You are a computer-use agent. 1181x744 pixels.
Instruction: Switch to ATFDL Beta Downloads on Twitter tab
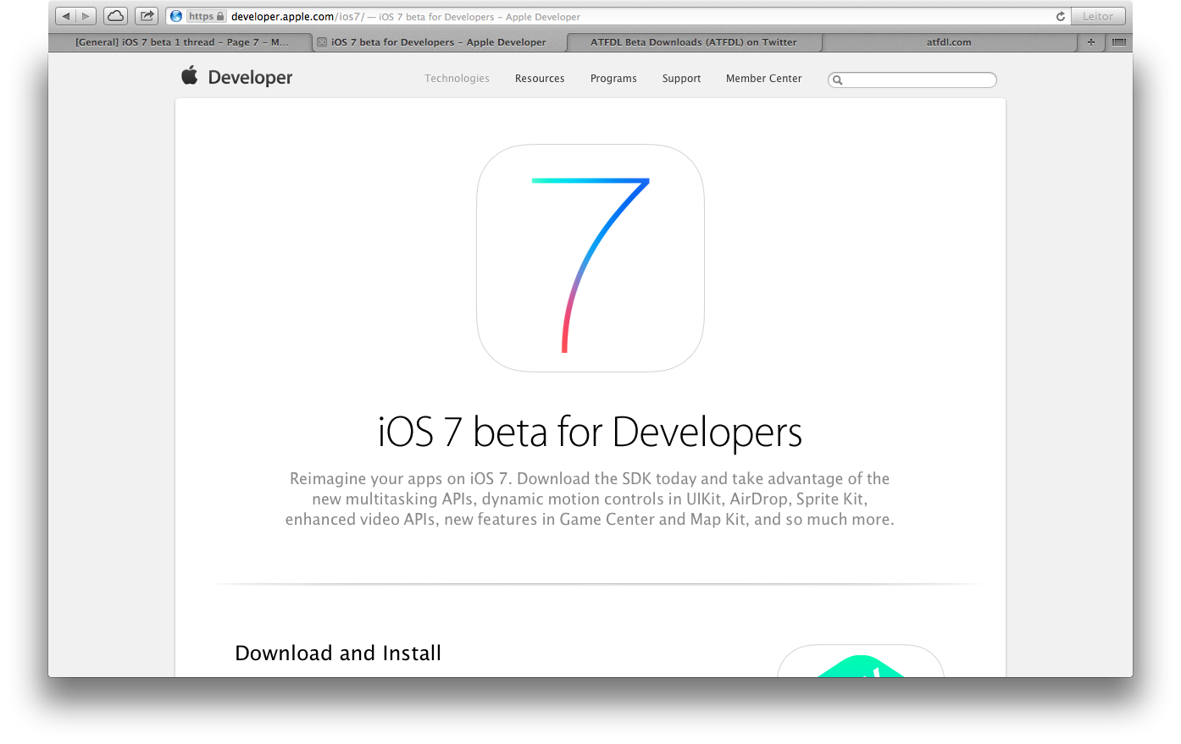pos(694,42)
